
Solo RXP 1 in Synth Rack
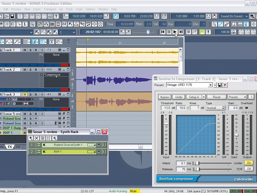click(104, 152)
